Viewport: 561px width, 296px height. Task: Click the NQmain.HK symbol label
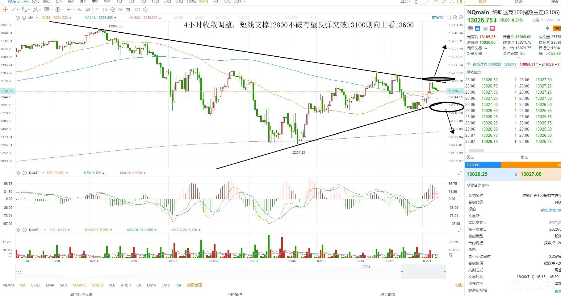(18, 2)
